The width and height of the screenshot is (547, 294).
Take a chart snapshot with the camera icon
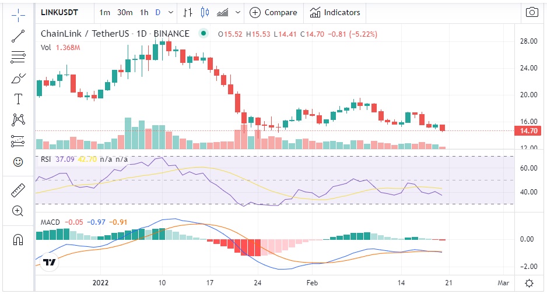(532, 13)
